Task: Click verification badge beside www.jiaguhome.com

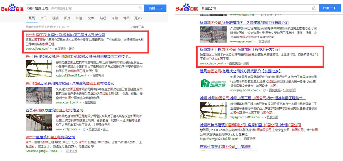Action: [x=264, y=90]
